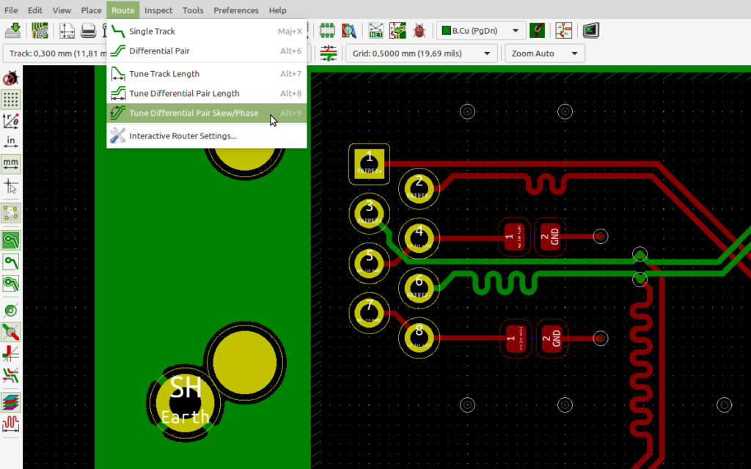The image size is (751, 469).
Task: Close the Route menu
Action: tap(123, 10)
